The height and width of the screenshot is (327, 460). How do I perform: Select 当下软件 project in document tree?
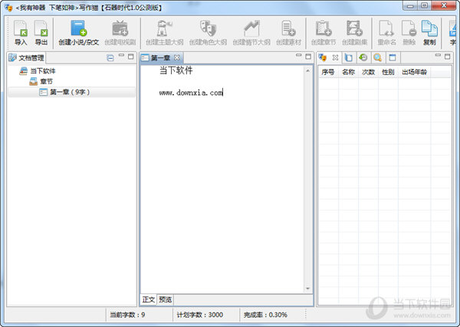click(x=38, y=71)
